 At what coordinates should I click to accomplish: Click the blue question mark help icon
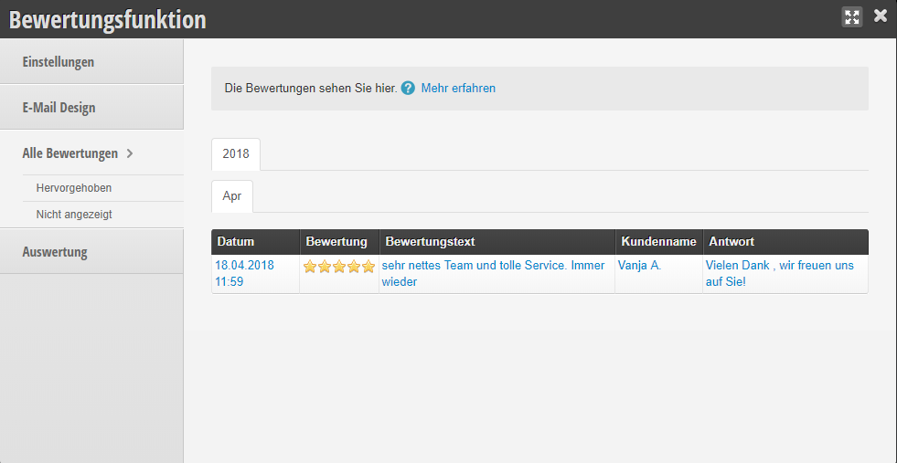pyautogui.click(x=408, y=88)
